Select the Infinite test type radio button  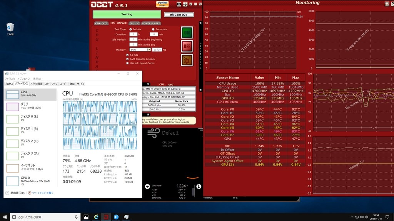[131, 29]
